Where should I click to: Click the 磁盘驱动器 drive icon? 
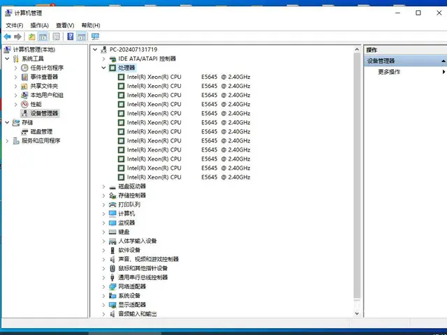pos(112,187)
